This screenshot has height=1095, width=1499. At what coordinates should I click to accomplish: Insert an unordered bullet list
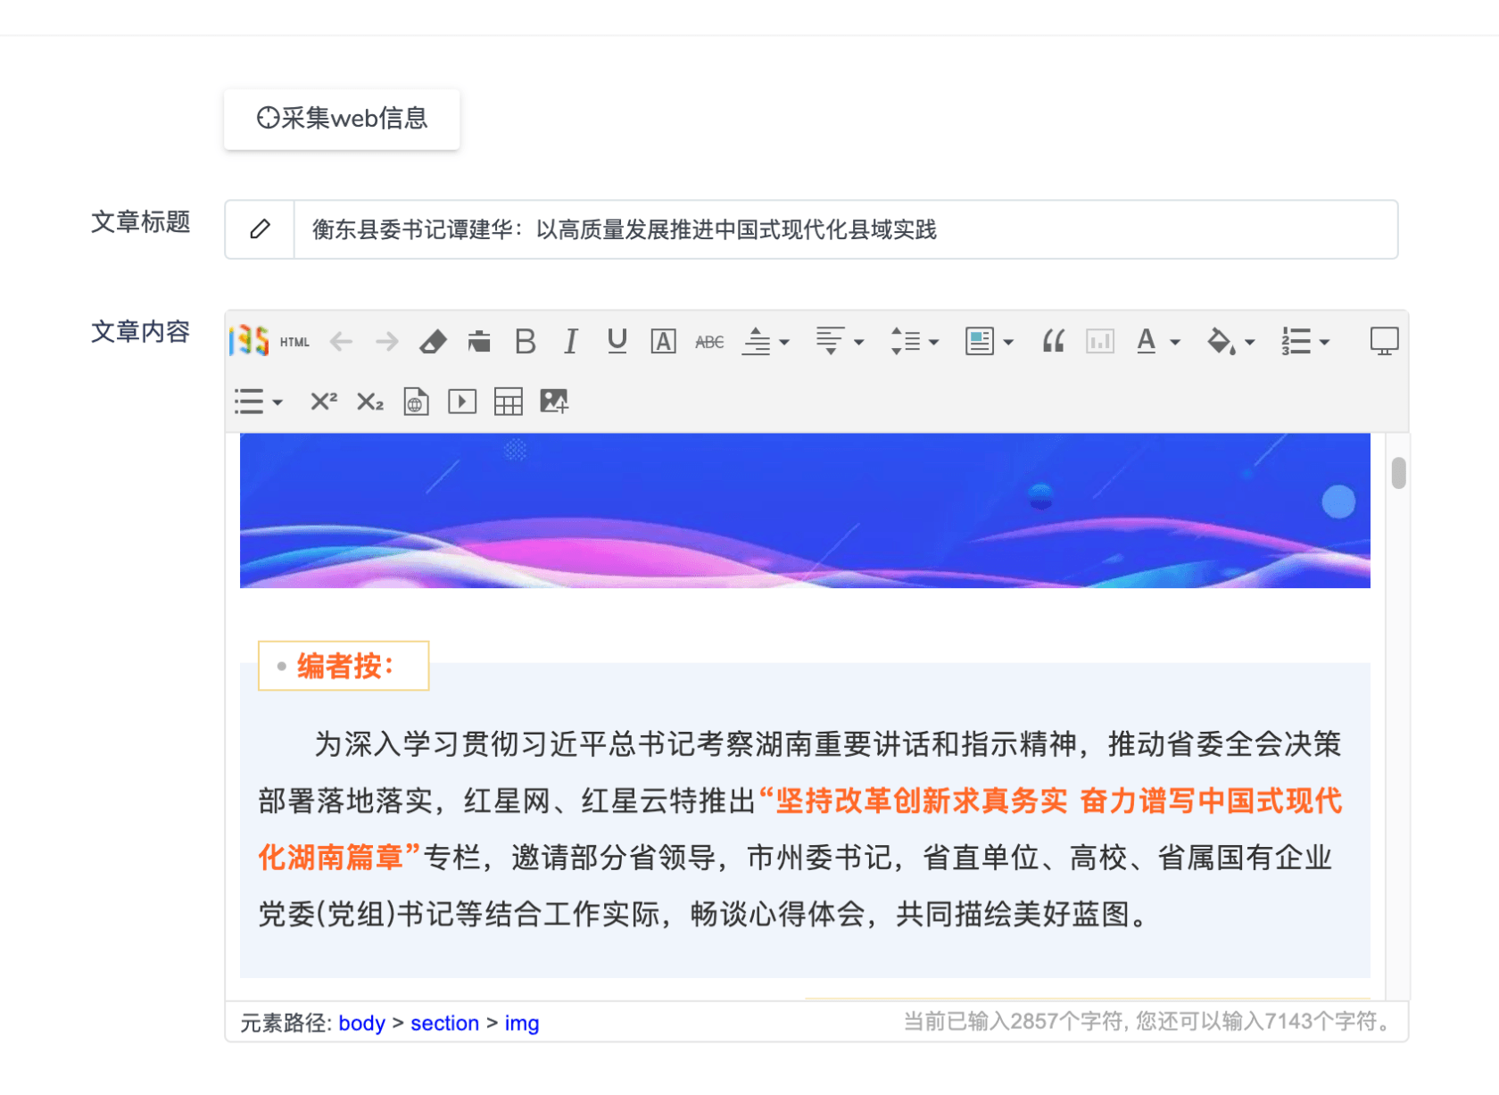tap(249, 402)
